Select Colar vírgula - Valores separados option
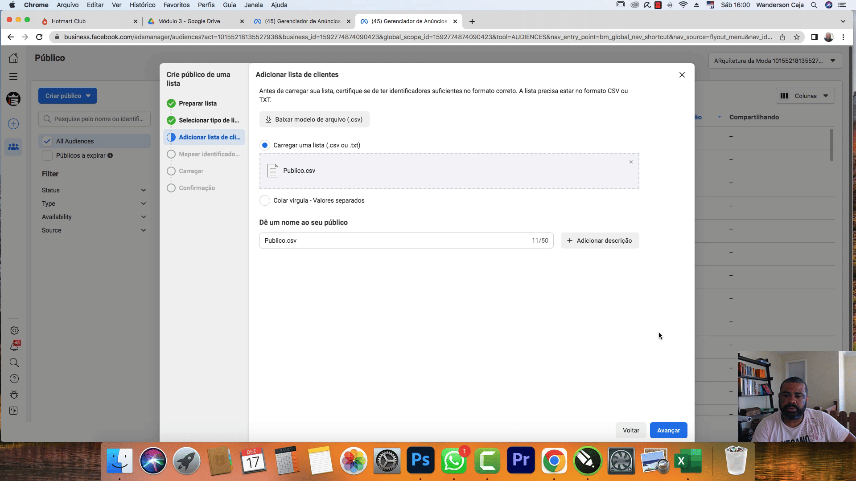The height and width of the screenshot is (481, 856). tap(265, 200)
